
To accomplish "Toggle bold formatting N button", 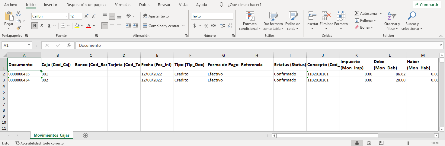I will click(x=35, y=26).
